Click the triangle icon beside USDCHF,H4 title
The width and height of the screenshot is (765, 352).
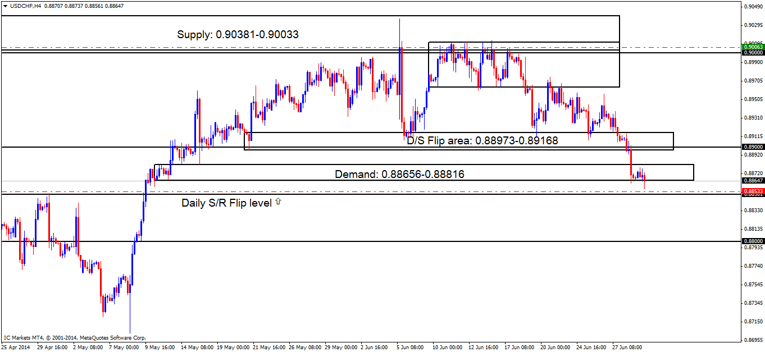point(4,6)
